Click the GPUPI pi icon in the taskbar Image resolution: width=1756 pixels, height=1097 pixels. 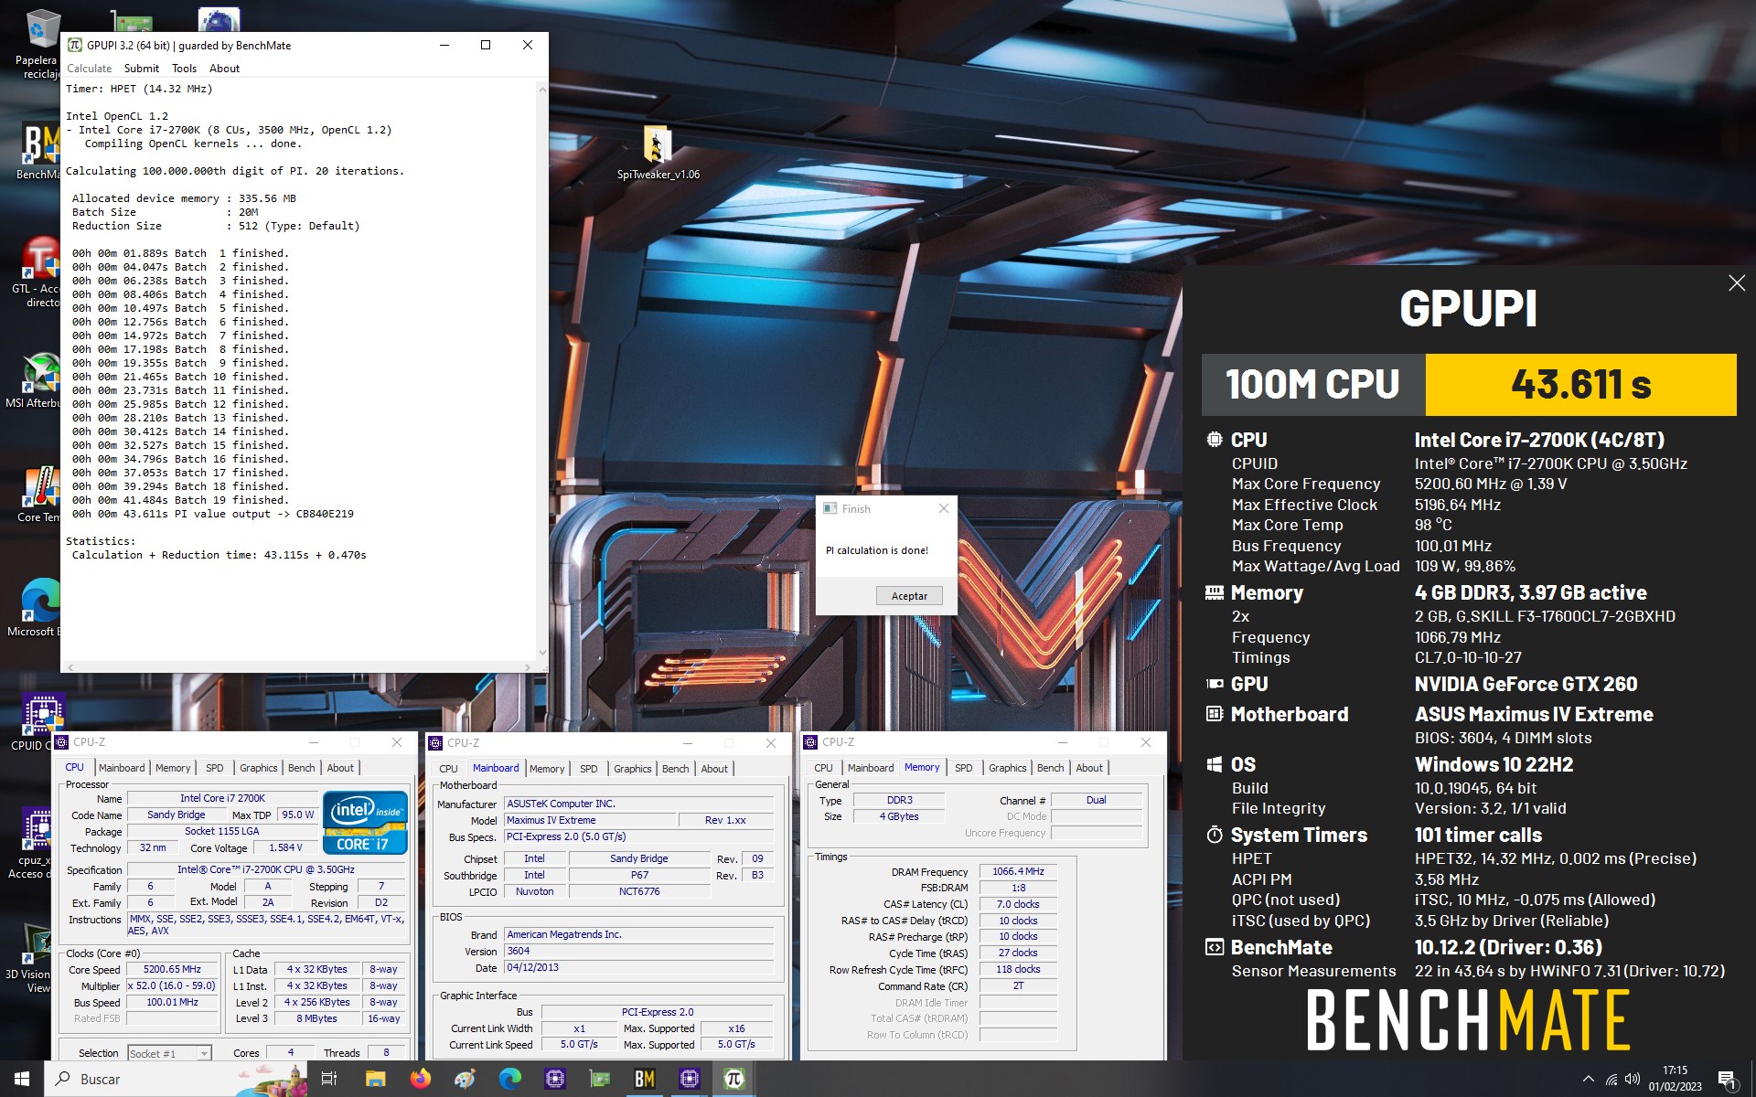pyautogui.click(x=733, y=1079)
